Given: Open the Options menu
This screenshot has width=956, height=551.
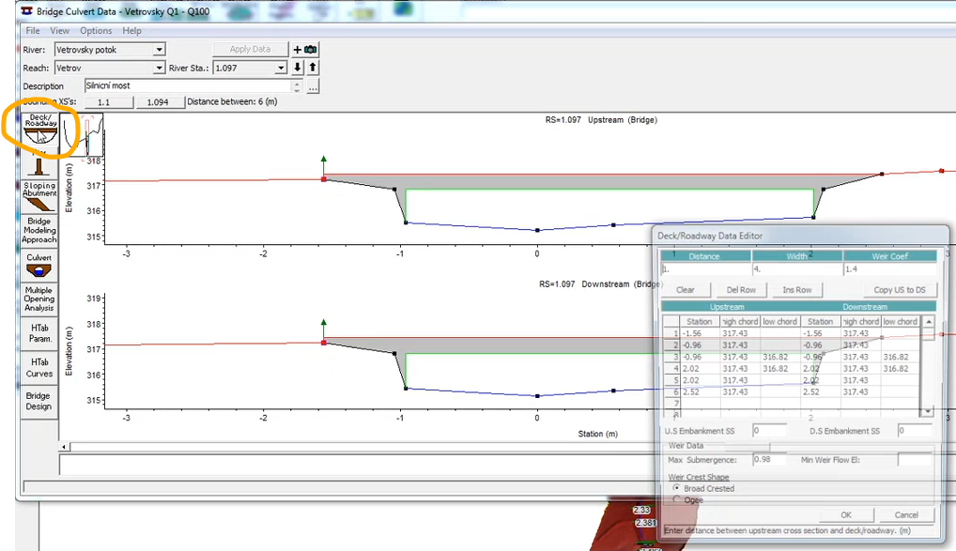Looking at the screenshot, I should tap(96, 31).
